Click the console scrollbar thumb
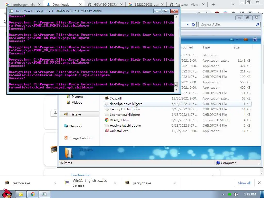Viewport: 264px width, 198px height. point(176,85)
